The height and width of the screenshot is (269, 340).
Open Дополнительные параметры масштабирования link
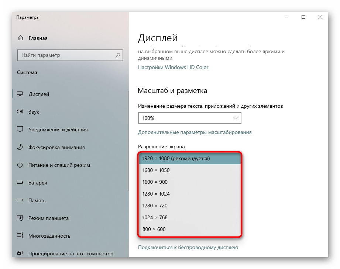pos(195,132)
